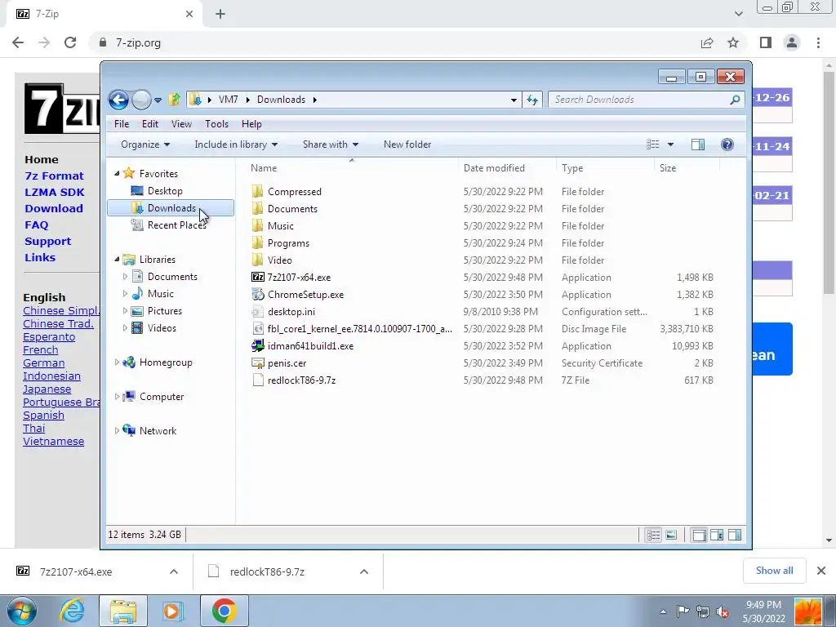
Task: Open recent locations dropdown beside the forward arrow
Action: click(x=158, y=100)
